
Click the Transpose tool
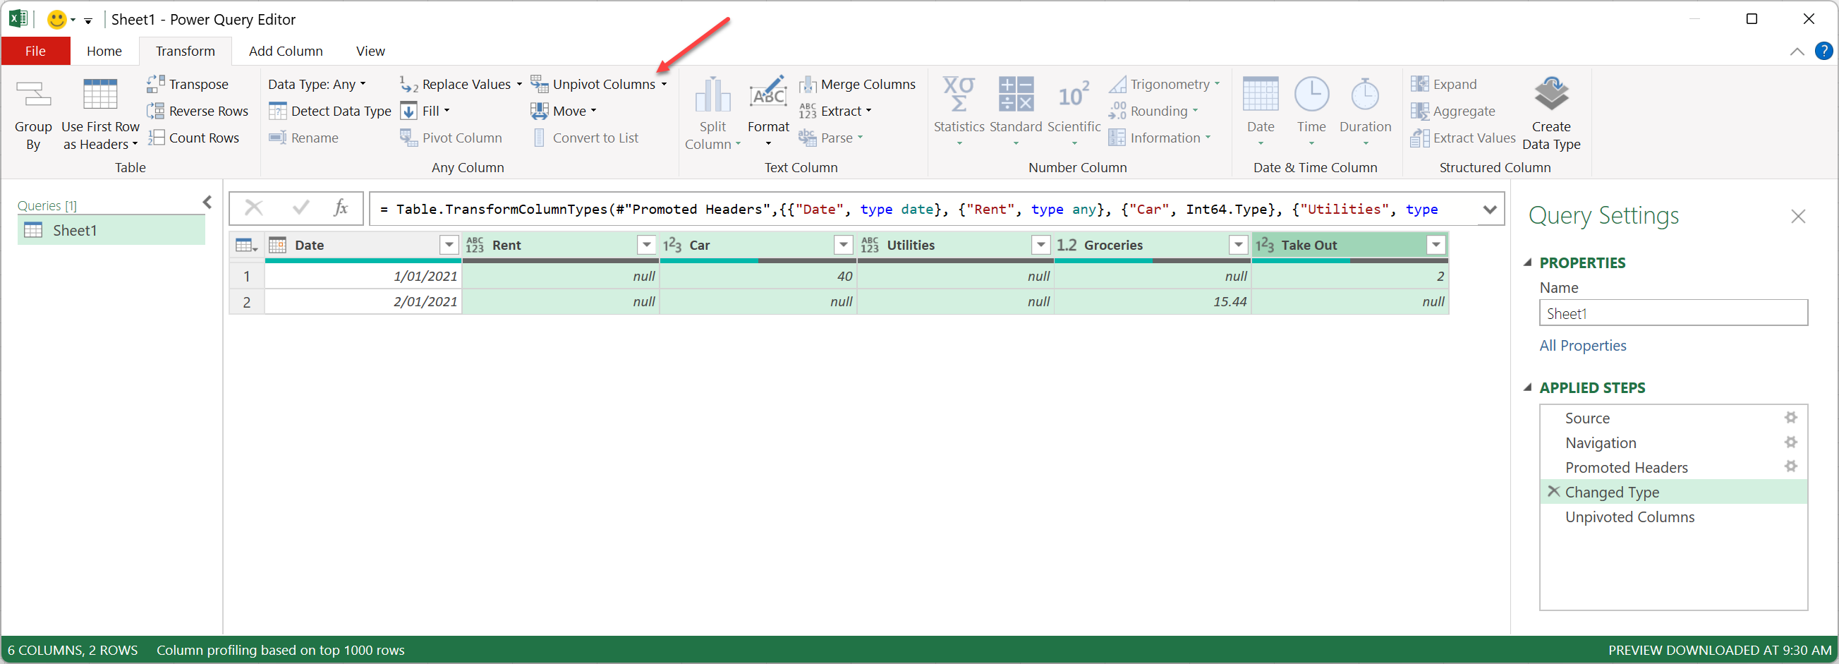[188, 84]
